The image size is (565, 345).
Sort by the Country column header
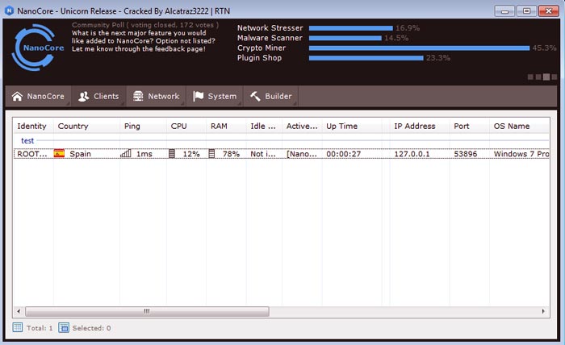click(86, 126)
